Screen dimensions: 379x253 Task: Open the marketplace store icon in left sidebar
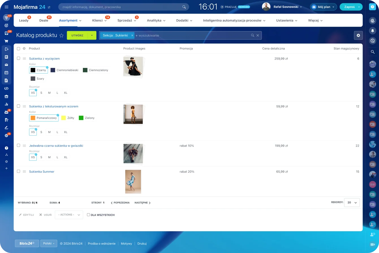point(6,96)
